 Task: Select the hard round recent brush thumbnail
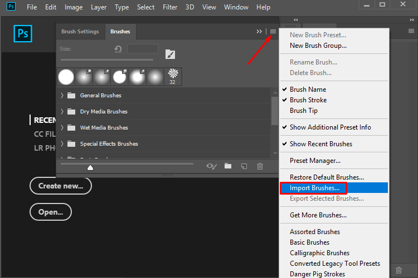pos(66,77)
